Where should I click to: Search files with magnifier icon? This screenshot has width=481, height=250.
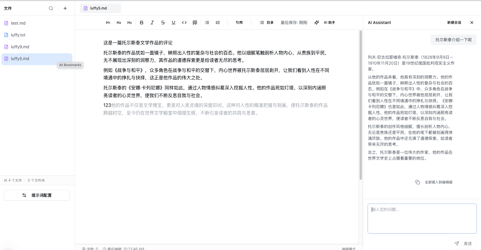(51, 8)
